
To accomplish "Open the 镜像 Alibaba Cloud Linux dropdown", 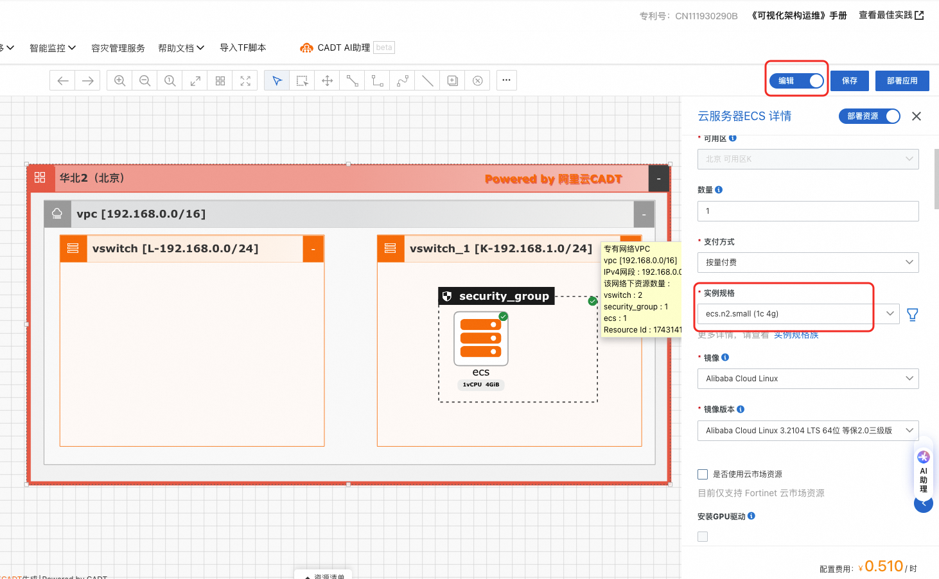I will (x=808, y=379).
